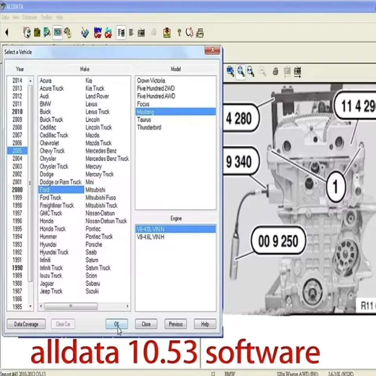
Task: Click the printer icon above the engine diagram
Action: 276,71
